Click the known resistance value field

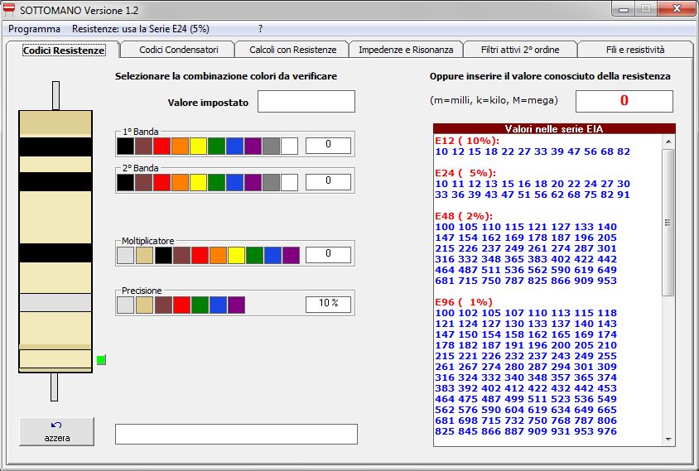pos(624,101)
